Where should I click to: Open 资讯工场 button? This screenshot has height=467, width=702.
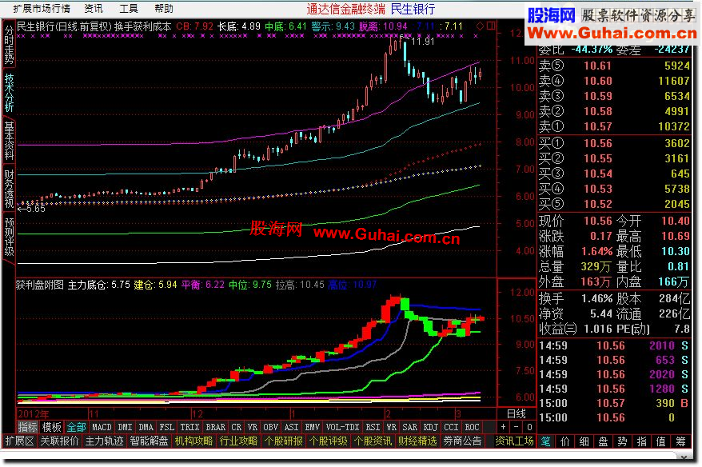tap(514, 441)
